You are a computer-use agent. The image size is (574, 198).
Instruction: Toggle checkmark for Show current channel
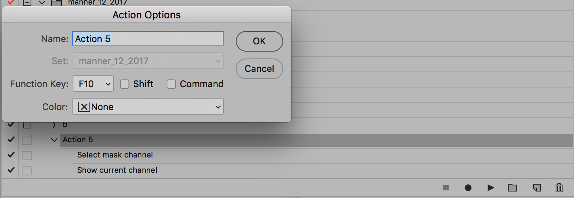pos(11,170)
